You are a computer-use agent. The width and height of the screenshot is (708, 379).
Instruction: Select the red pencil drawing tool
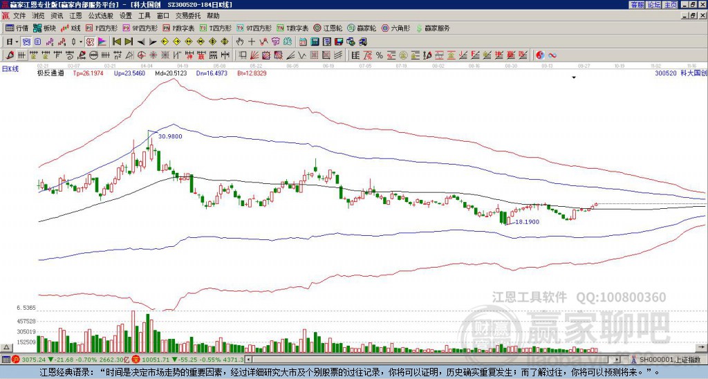coord(10,55)
